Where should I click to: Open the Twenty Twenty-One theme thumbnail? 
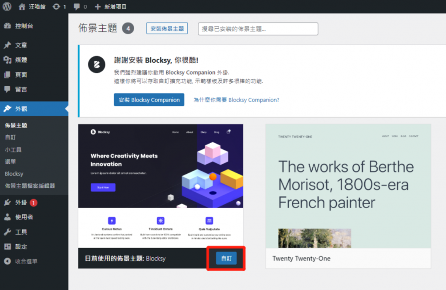pyautogui.click(x=348, y=186)
